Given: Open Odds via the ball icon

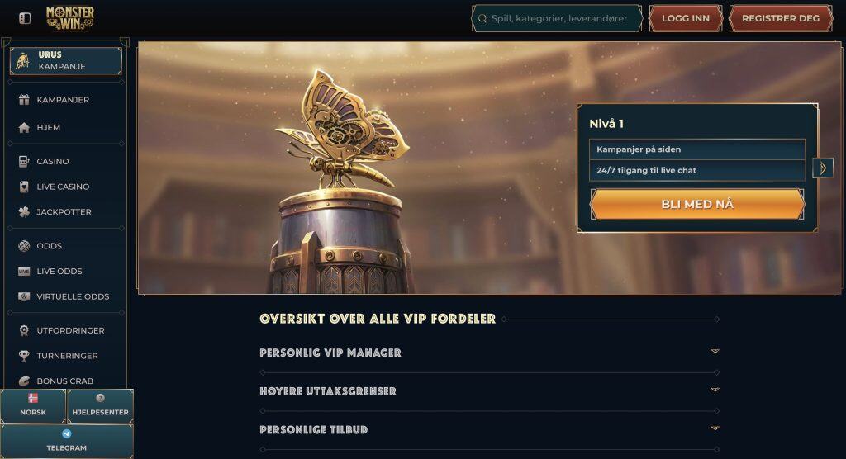Looking at the screenshot, I should 24,246.
